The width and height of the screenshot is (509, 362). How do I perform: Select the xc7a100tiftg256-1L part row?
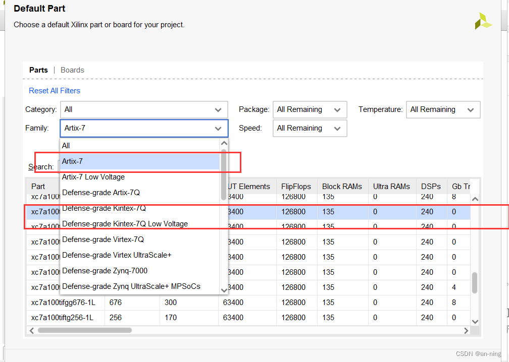pyautogui.click(x=248, y=318)
